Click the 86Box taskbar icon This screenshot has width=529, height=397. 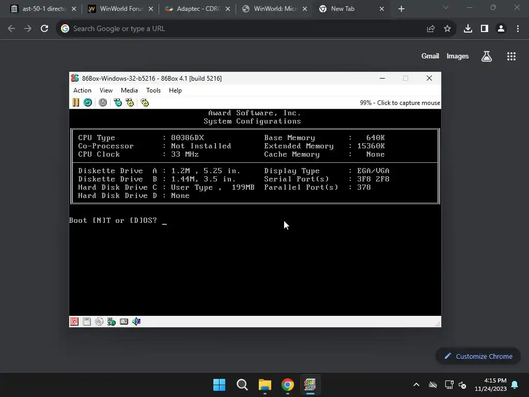tap(310, 385)
